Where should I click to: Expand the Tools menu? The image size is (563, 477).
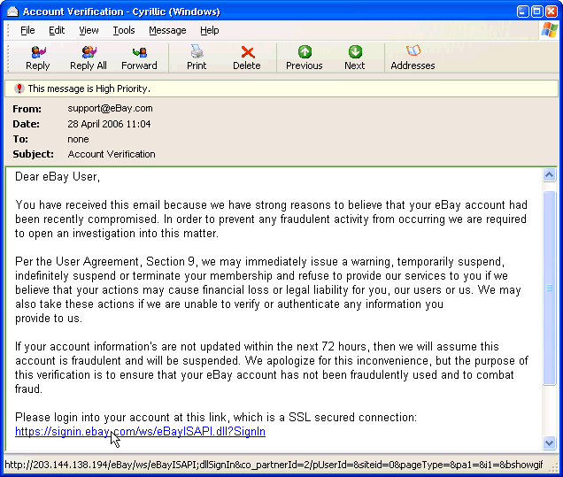pyautogui.click(x=124, y=30)
